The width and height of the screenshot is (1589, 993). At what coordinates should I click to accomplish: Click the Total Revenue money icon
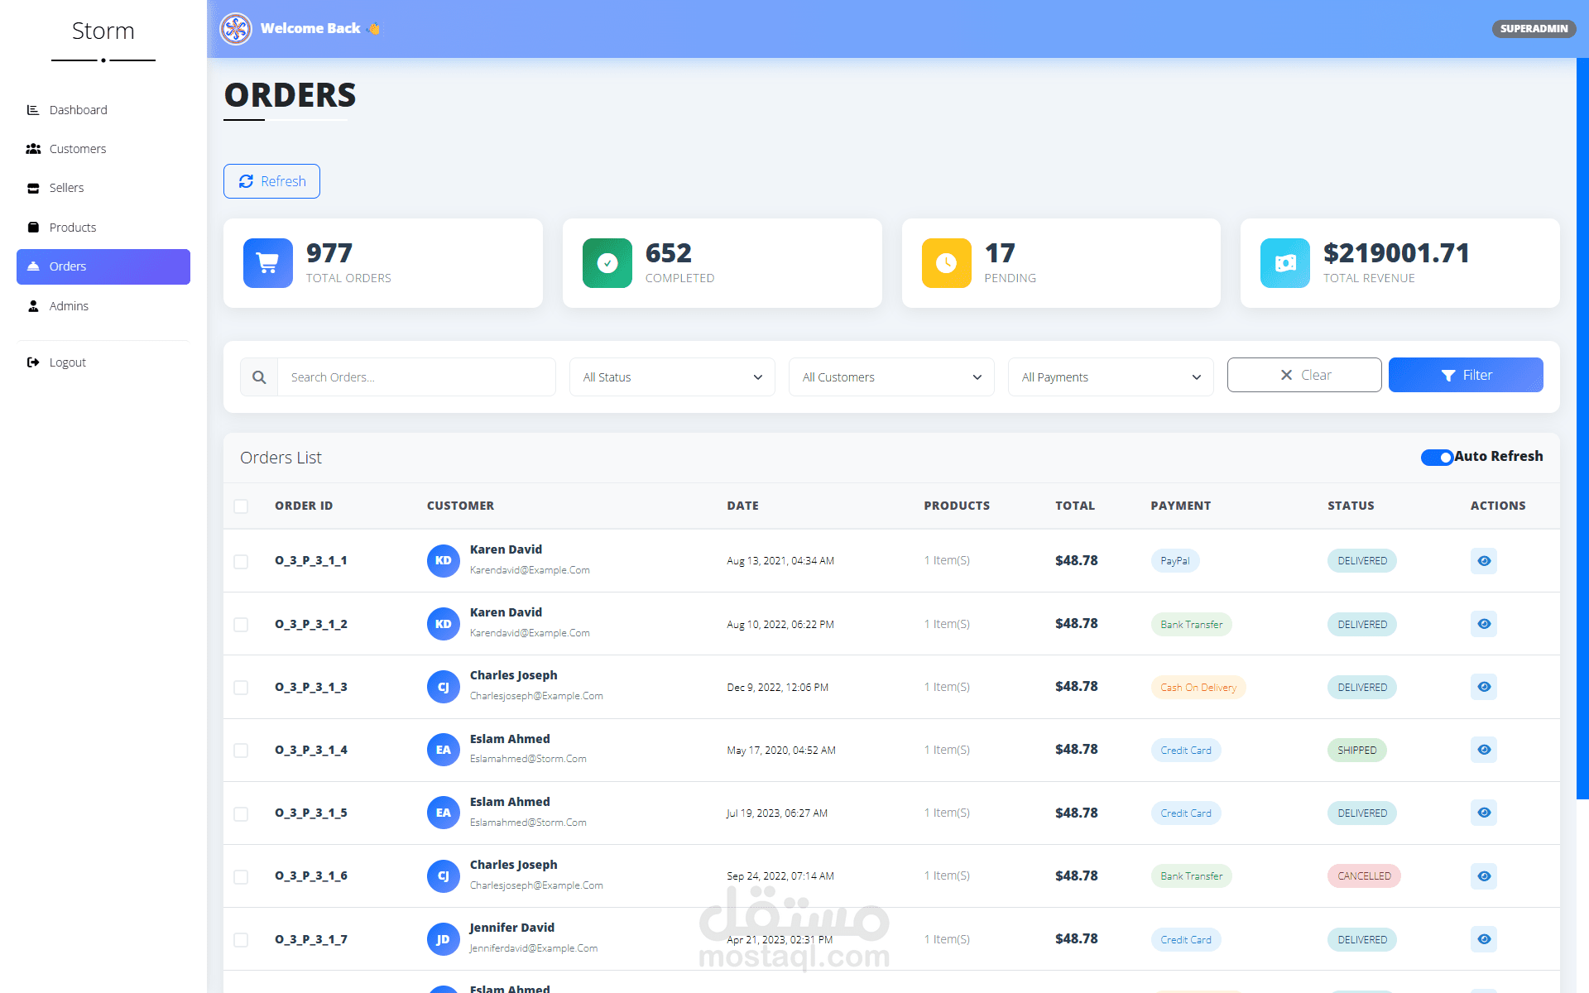pos(1284,263)
